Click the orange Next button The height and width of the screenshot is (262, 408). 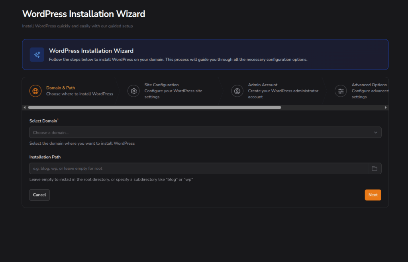(373, 195)
